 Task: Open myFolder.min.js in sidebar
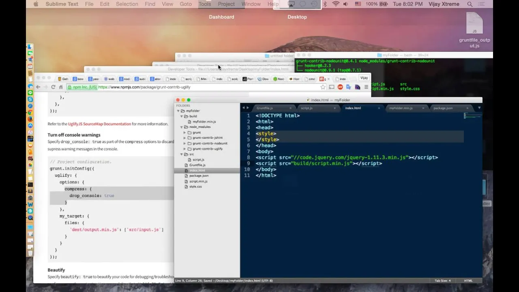[204, 122]
